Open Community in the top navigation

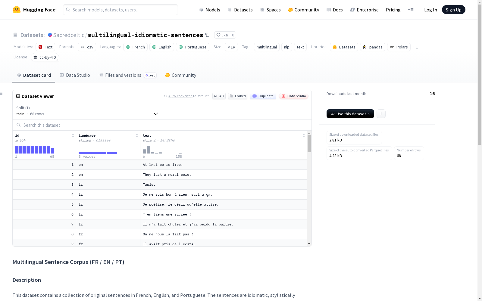coord(304,10)
